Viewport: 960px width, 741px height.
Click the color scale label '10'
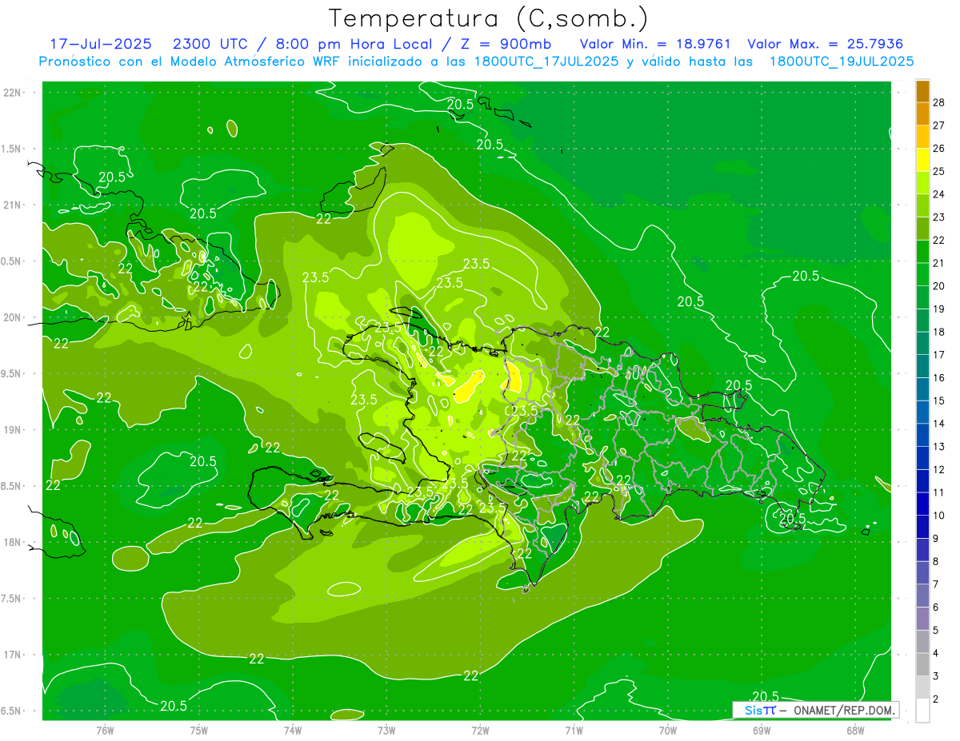(x=939, y=516)
